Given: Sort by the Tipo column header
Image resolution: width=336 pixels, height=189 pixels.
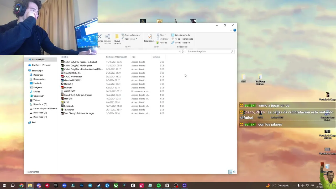Looking at the screenshot, I should tap(141, 57).
